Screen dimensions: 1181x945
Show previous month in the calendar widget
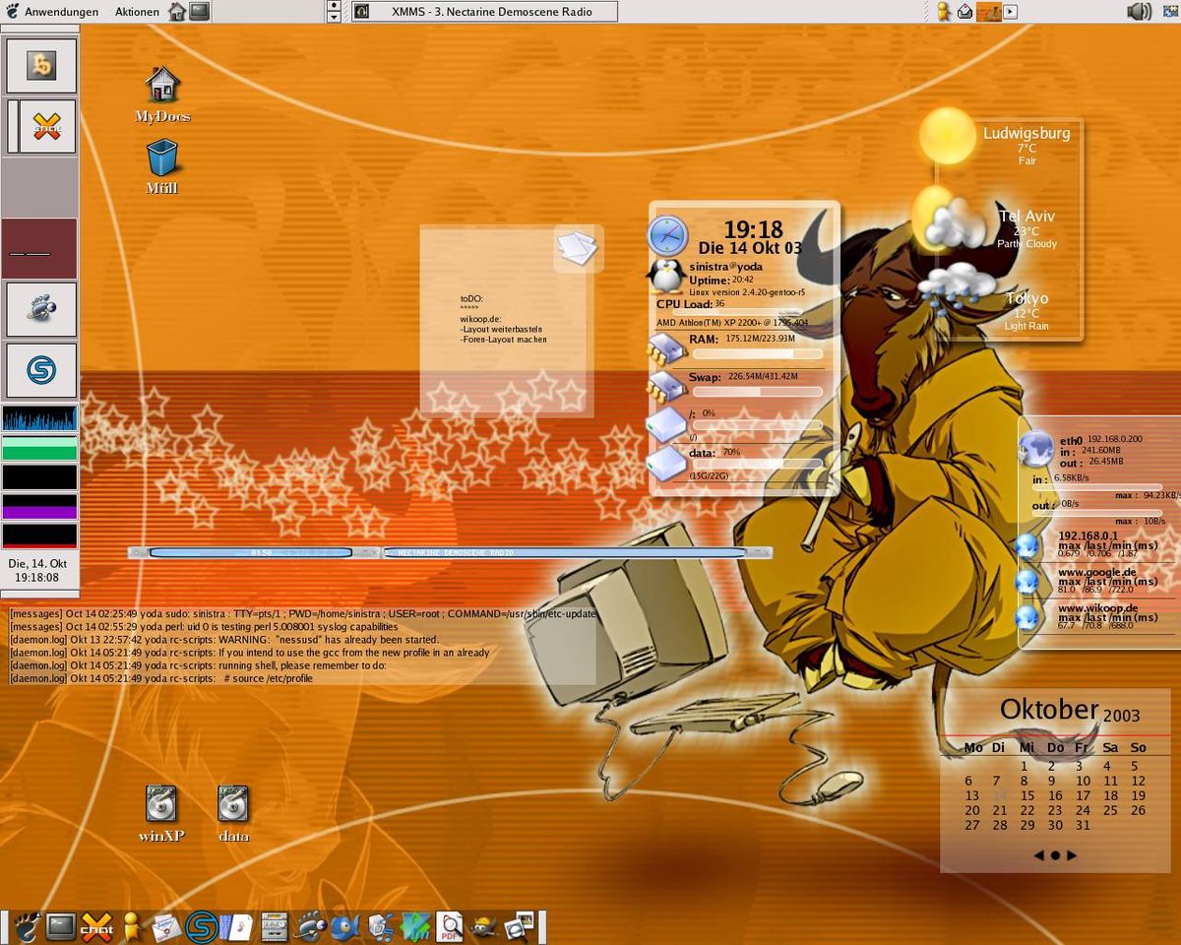click(x=1038, y=855)
